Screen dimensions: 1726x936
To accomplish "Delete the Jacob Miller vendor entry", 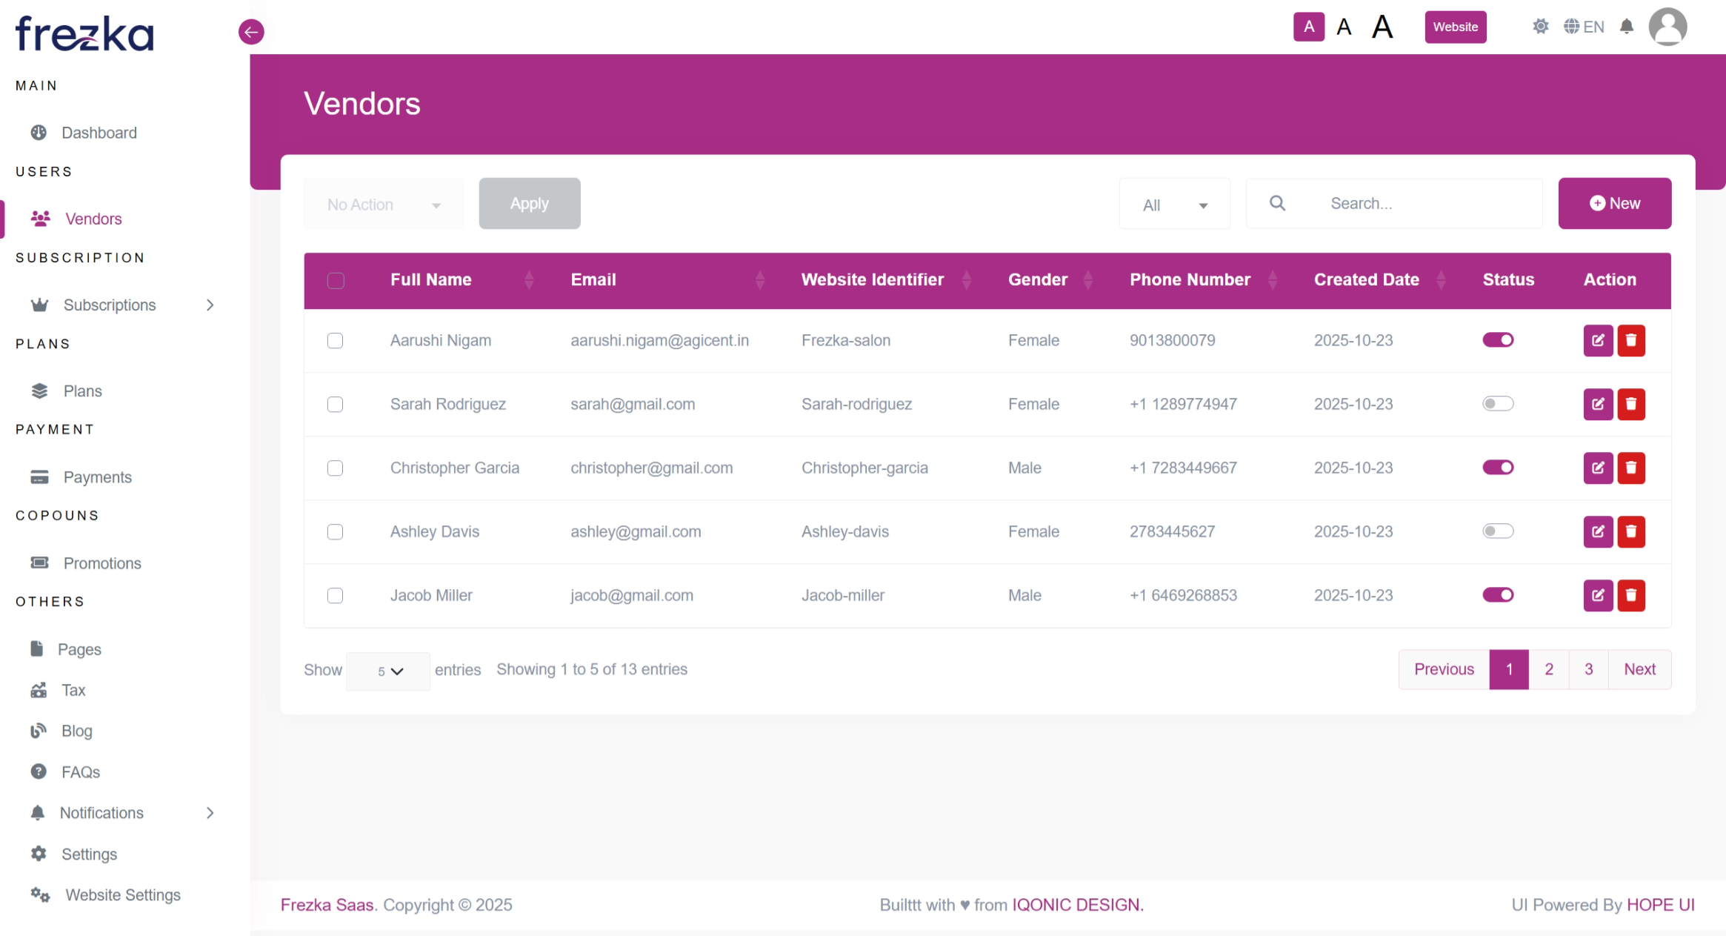I will (x=1630, y=596).
